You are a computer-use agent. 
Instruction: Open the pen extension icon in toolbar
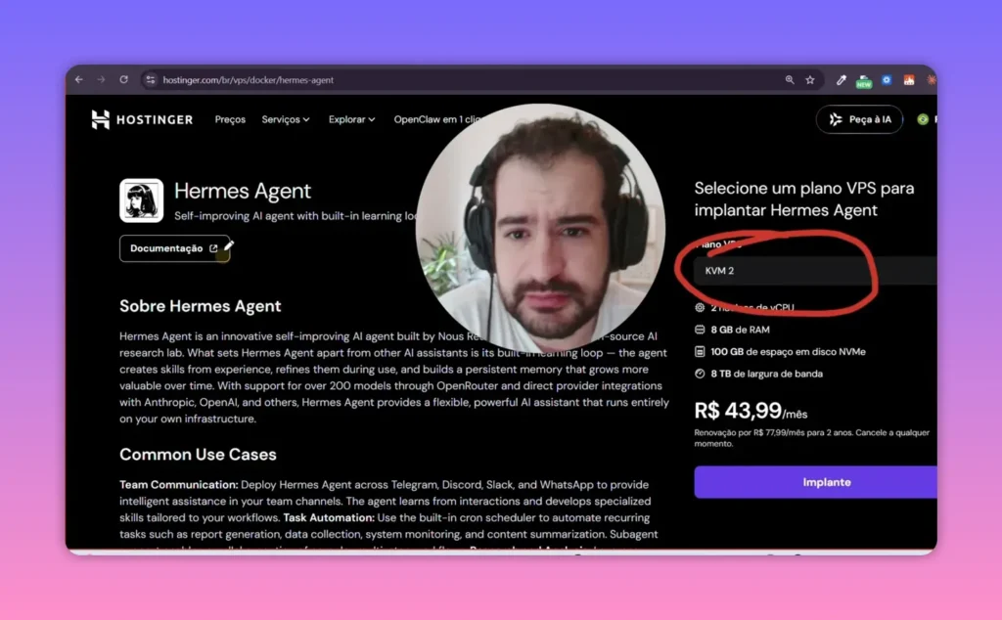click(841, 80)
